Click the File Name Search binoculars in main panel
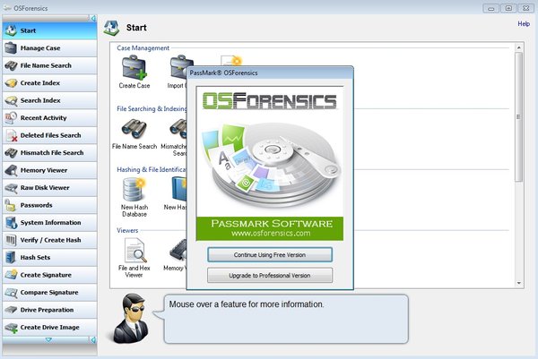 [134, 128]
